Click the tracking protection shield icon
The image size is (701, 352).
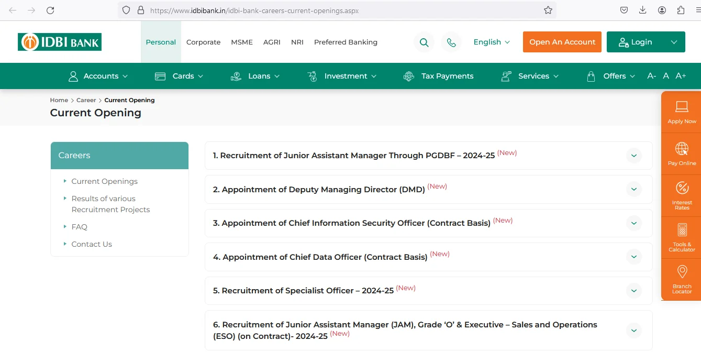coord(126,10)
